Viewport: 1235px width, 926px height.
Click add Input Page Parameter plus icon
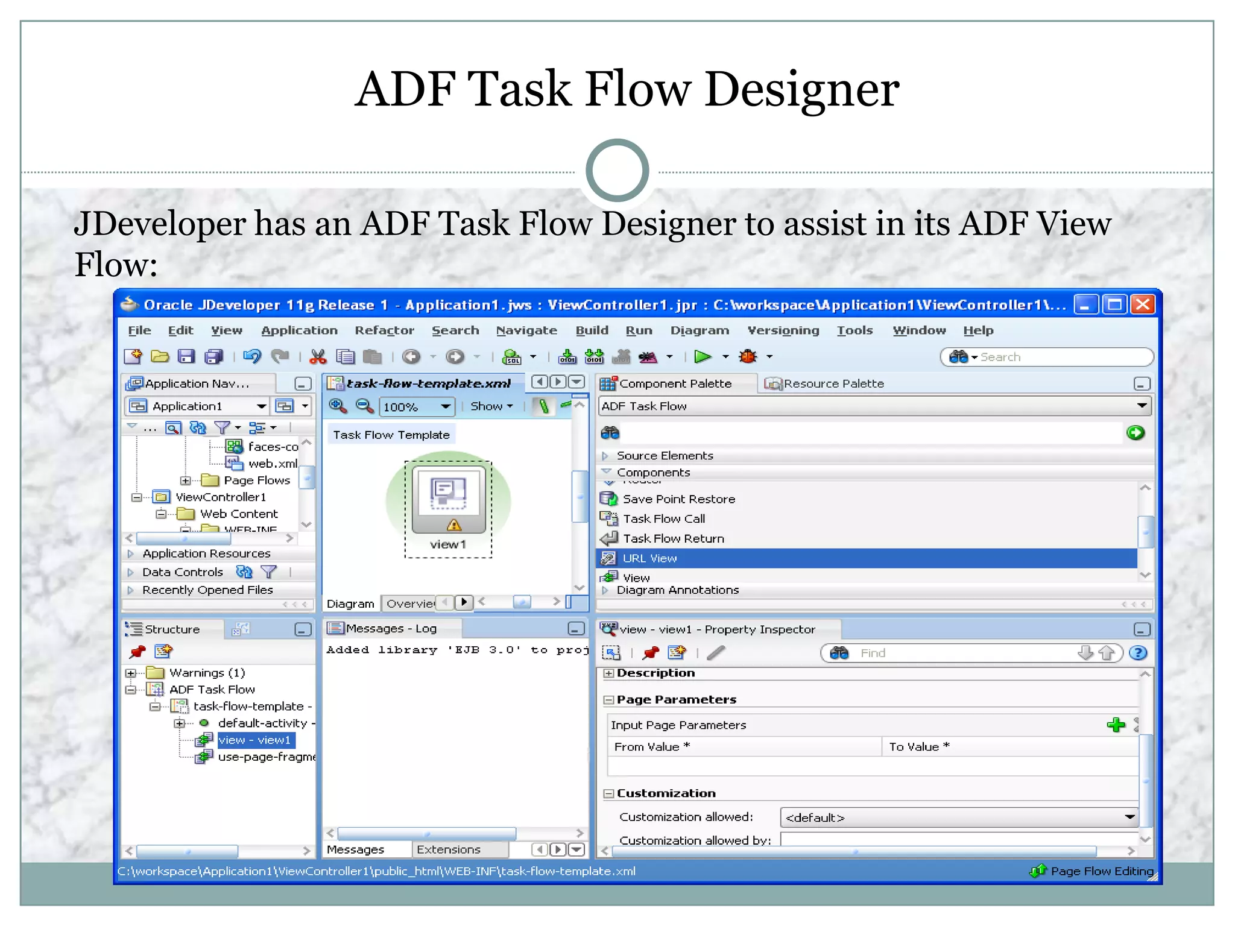1116,725
